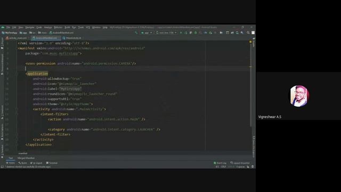Open the Layout Inspector button
This screenshot has width=341, height=192.
pos(240,163)
